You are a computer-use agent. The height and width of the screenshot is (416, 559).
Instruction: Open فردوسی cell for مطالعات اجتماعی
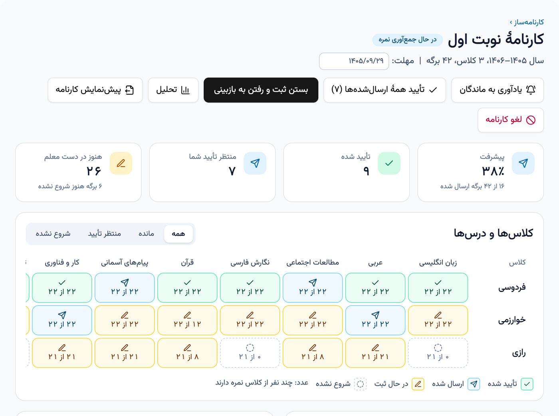(313, 288)
